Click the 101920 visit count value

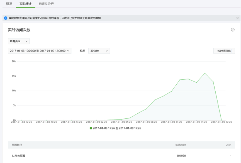181,155
